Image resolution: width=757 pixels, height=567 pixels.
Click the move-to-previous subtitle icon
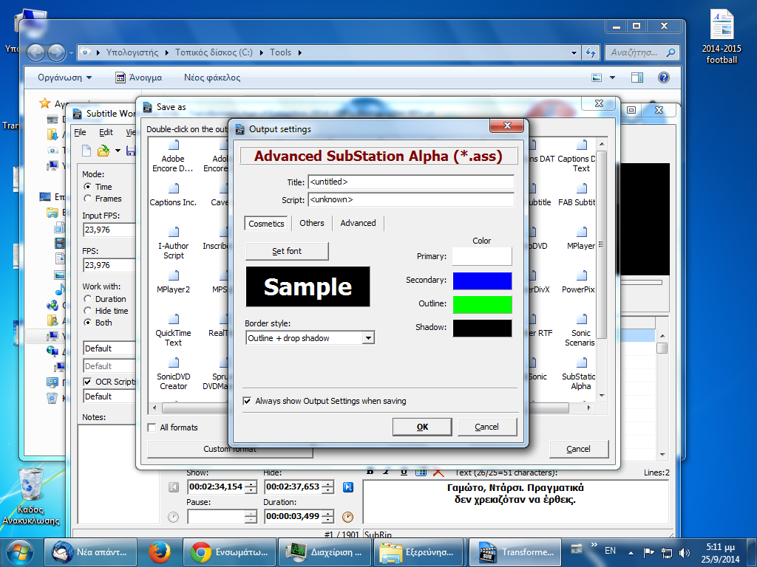pos(173,487)
